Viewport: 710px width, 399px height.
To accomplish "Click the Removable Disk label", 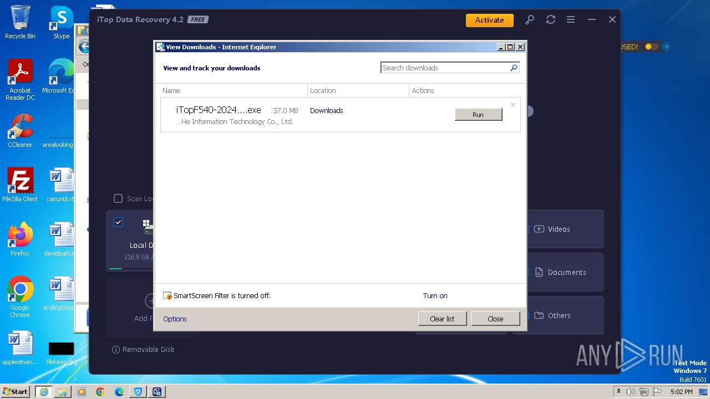I will click(148, 350).
